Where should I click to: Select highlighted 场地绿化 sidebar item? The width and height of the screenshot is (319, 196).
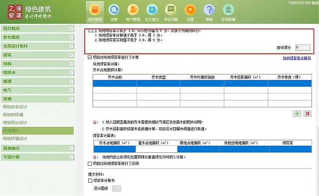tap(38, 131)
